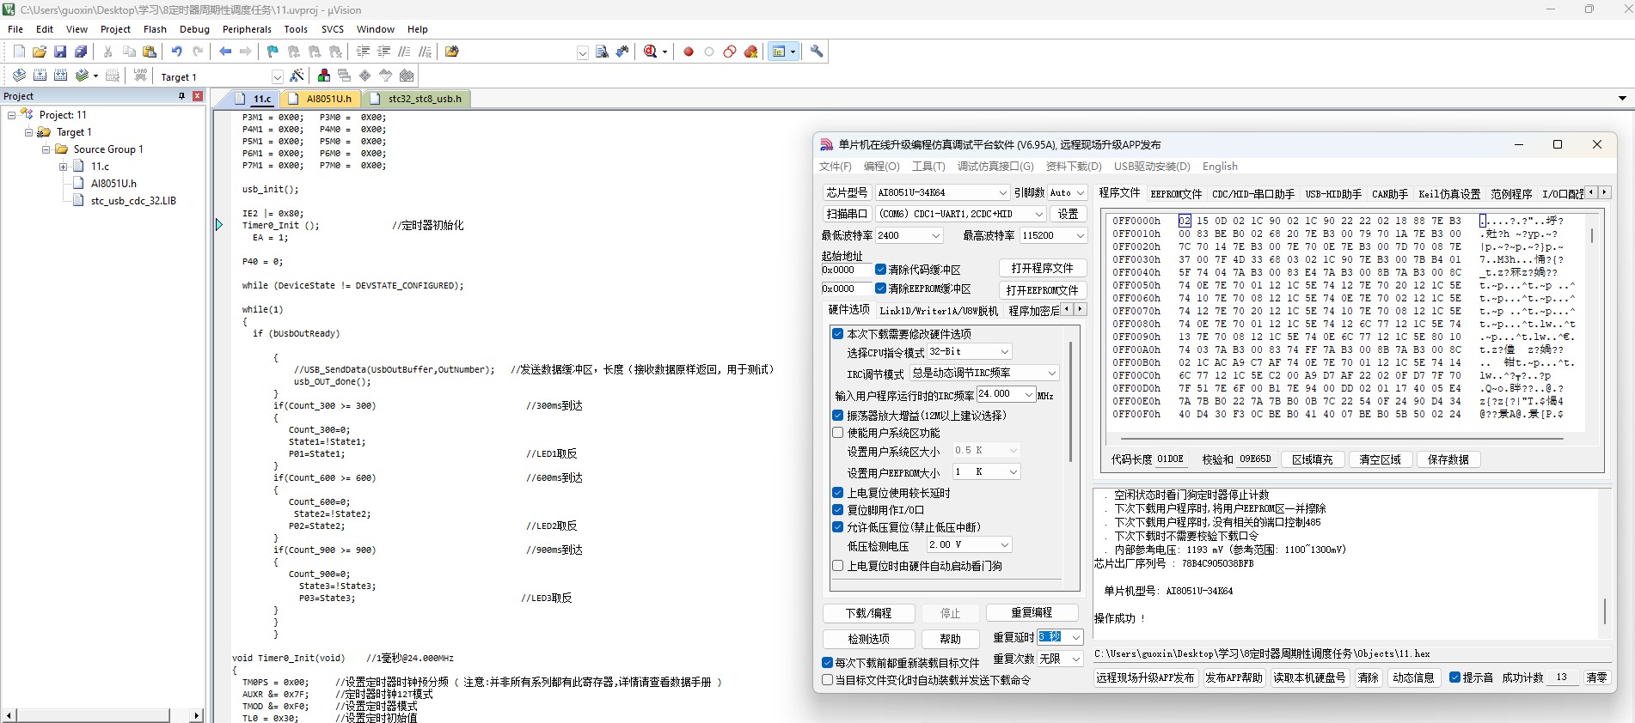Click the Open file folder icon
The height and width of the screenshot is (723, 1635).
40,52
